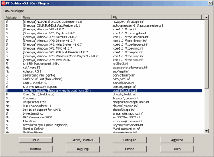Select the Macrium Reflect plugin
This screenshot has height=157, width=214.
tap(104, 129)
